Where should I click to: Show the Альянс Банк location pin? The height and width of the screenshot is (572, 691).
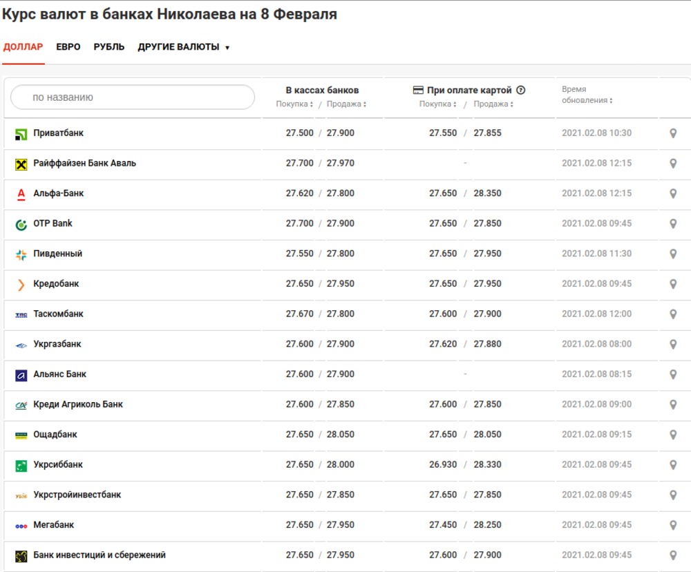click(x=673, y=374)
